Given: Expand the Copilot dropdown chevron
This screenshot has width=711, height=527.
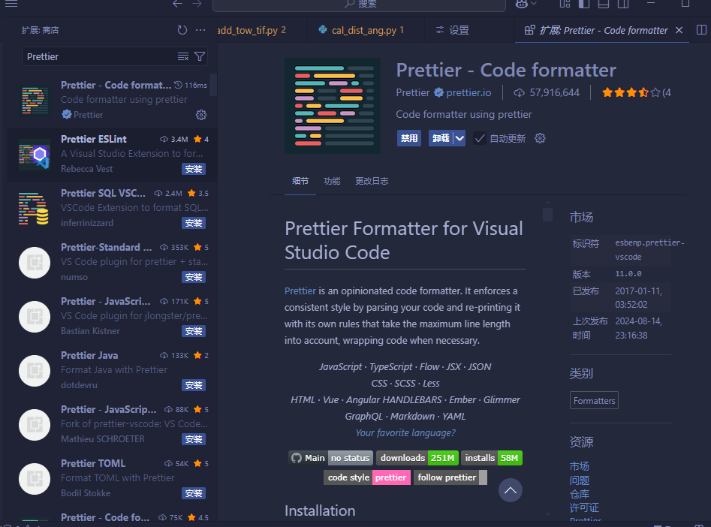Looking at the screenshot, I should click(x=534, y=4).
